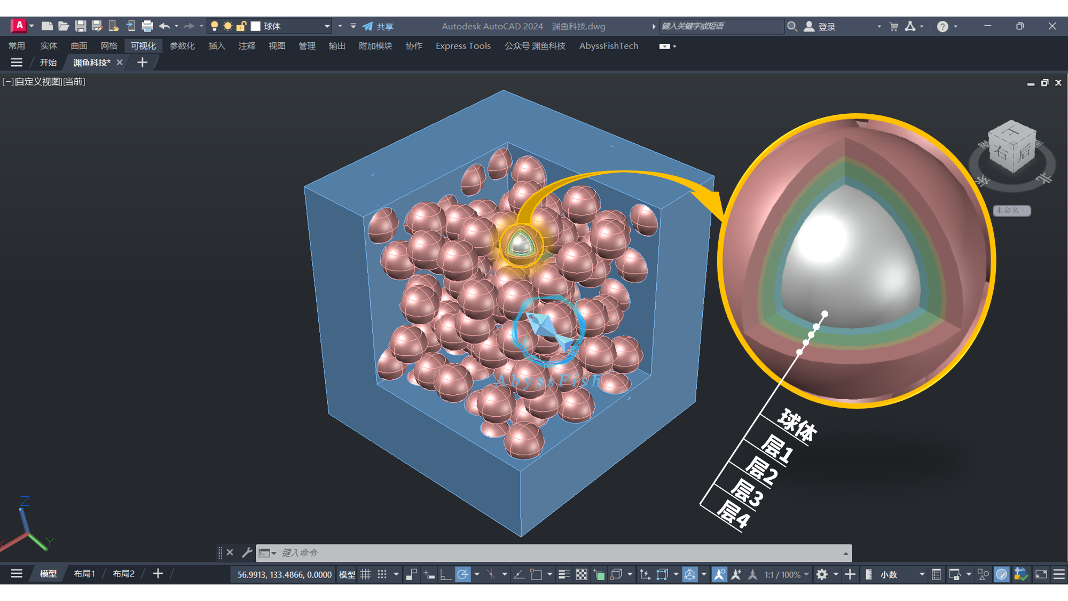The width and height of the screenshot is (1068, 601).
Task: Click the command line customize wrench icon
Action: 247,552
